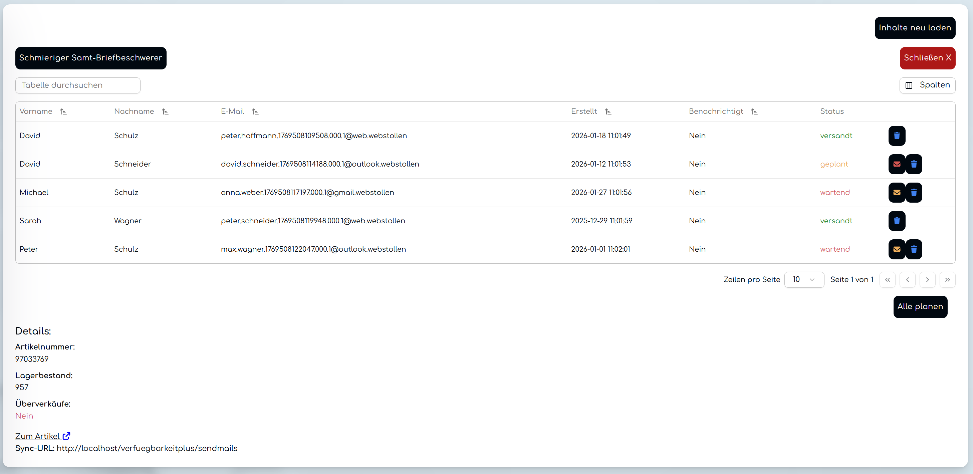Open the Zeilen pro Seite dropdown
The image size is (973, 474).
(x=804, y=279)
